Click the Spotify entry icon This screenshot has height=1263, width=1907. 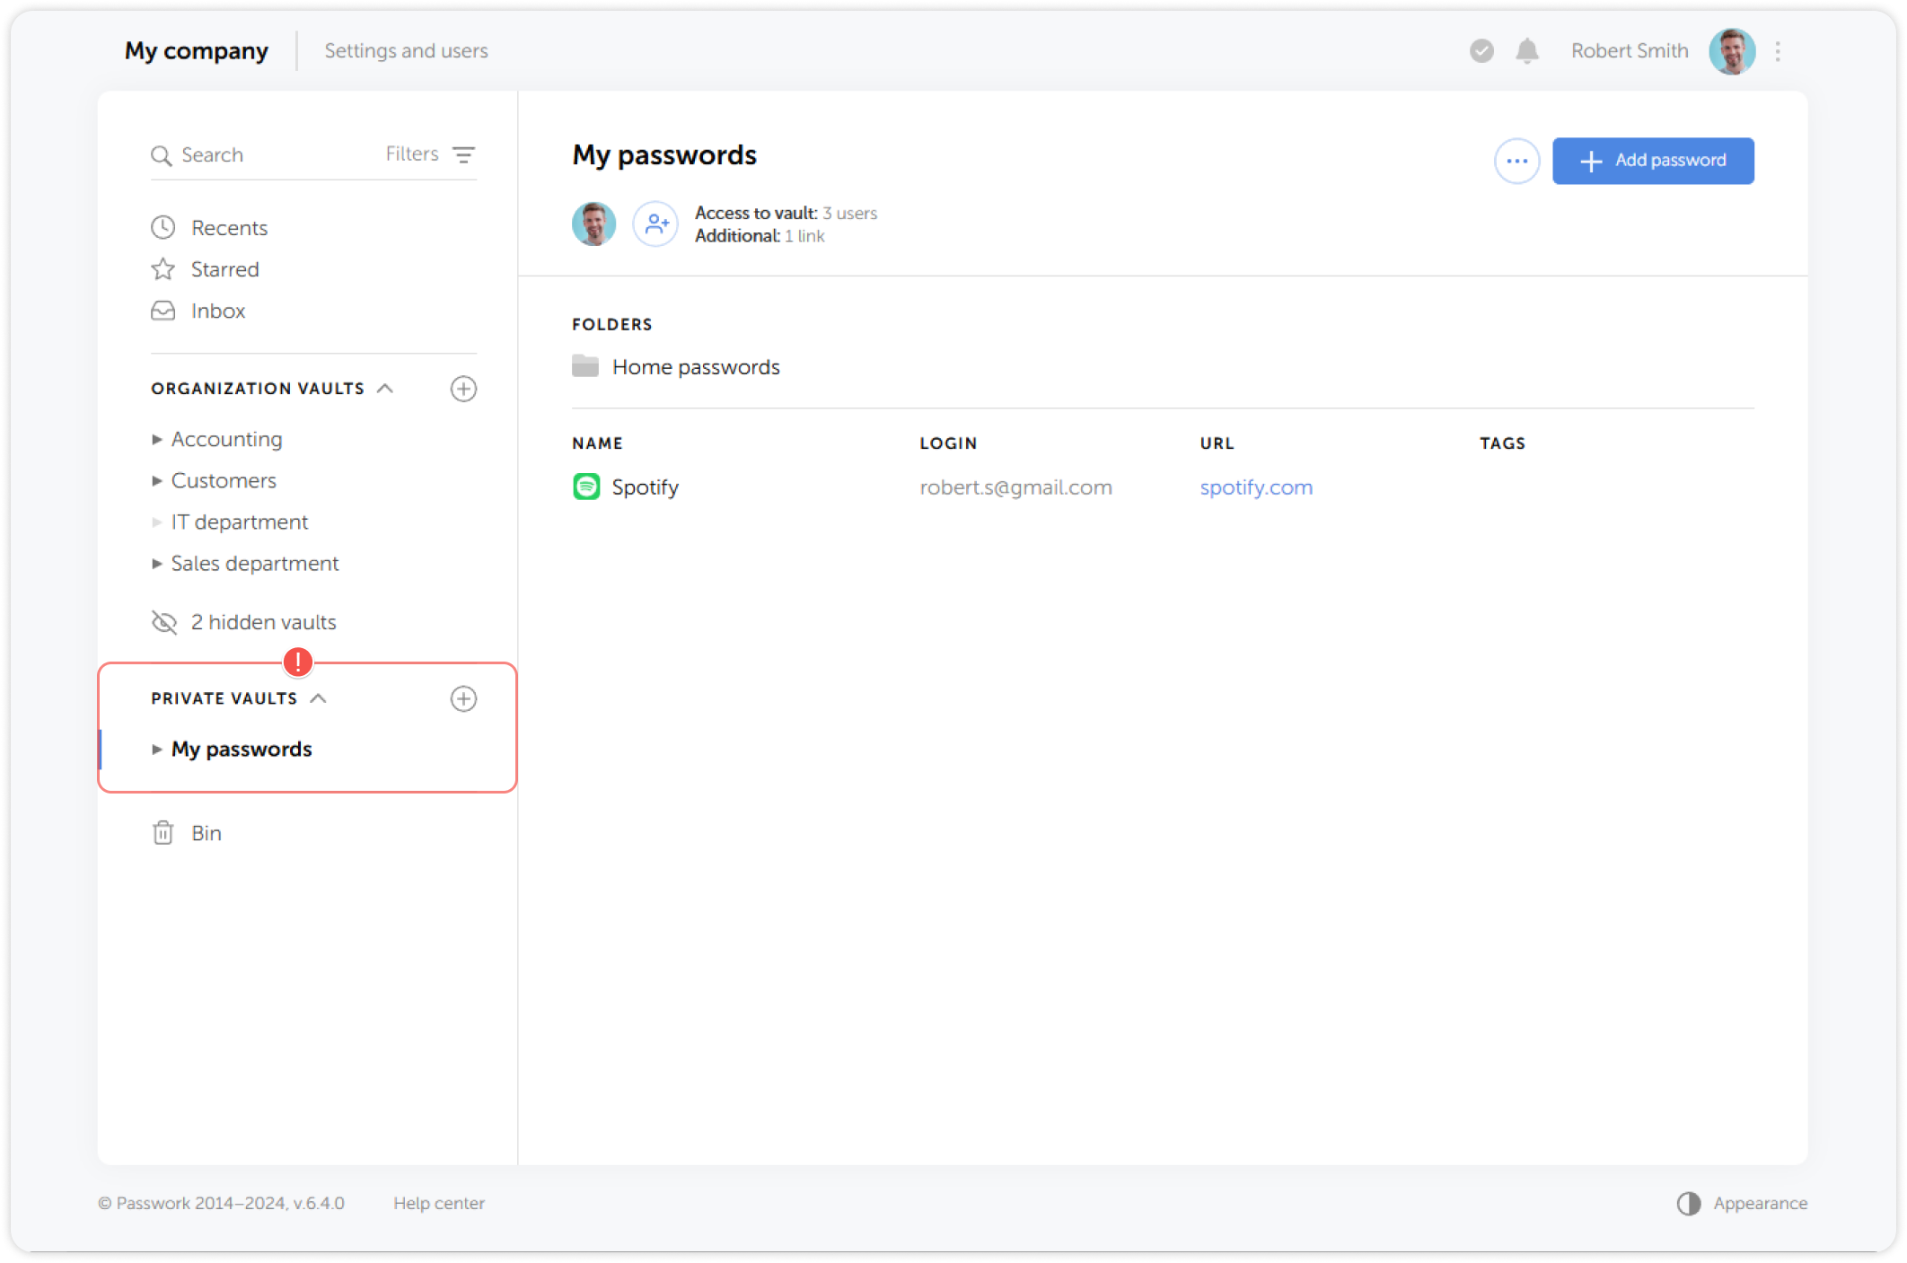coord(586,487)
